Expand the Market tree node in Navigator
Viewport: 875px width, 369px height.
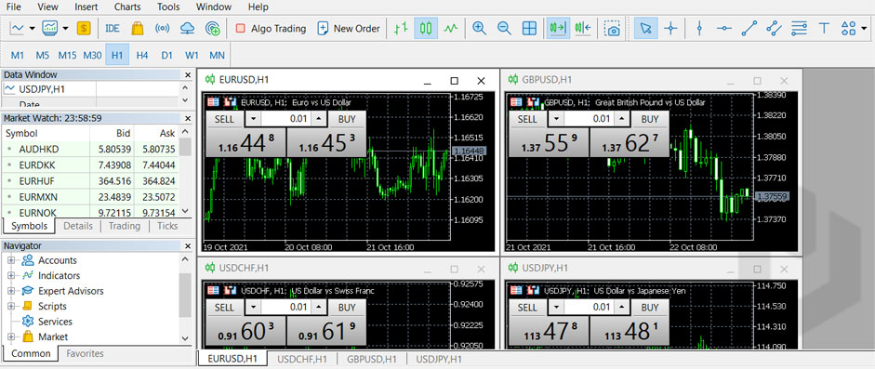click(10, 336)
